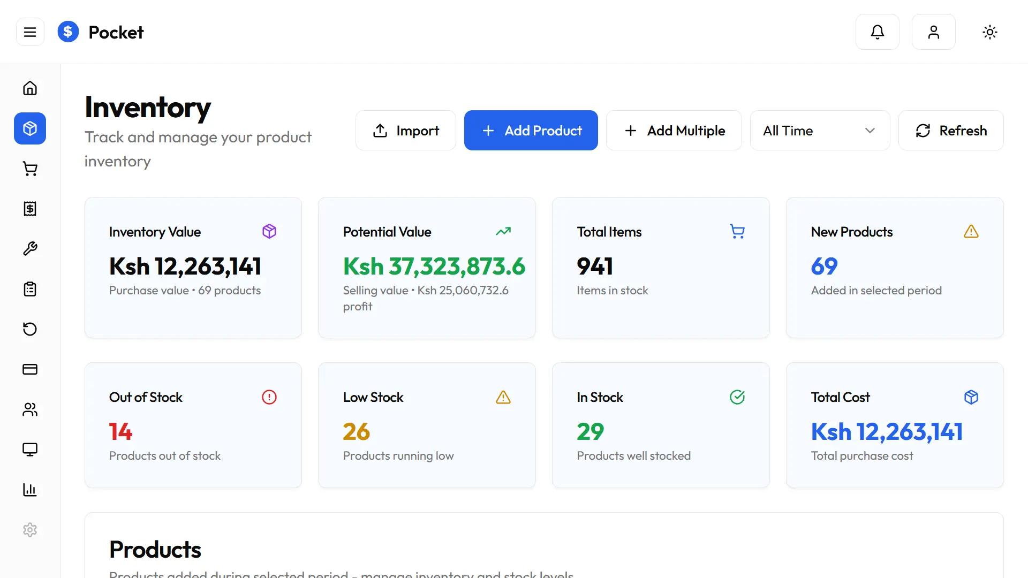The width and height of the screenshot is (1028, 578).
Task: Open the clipboard list sidebar icon
Action: [x=30, y=289]
